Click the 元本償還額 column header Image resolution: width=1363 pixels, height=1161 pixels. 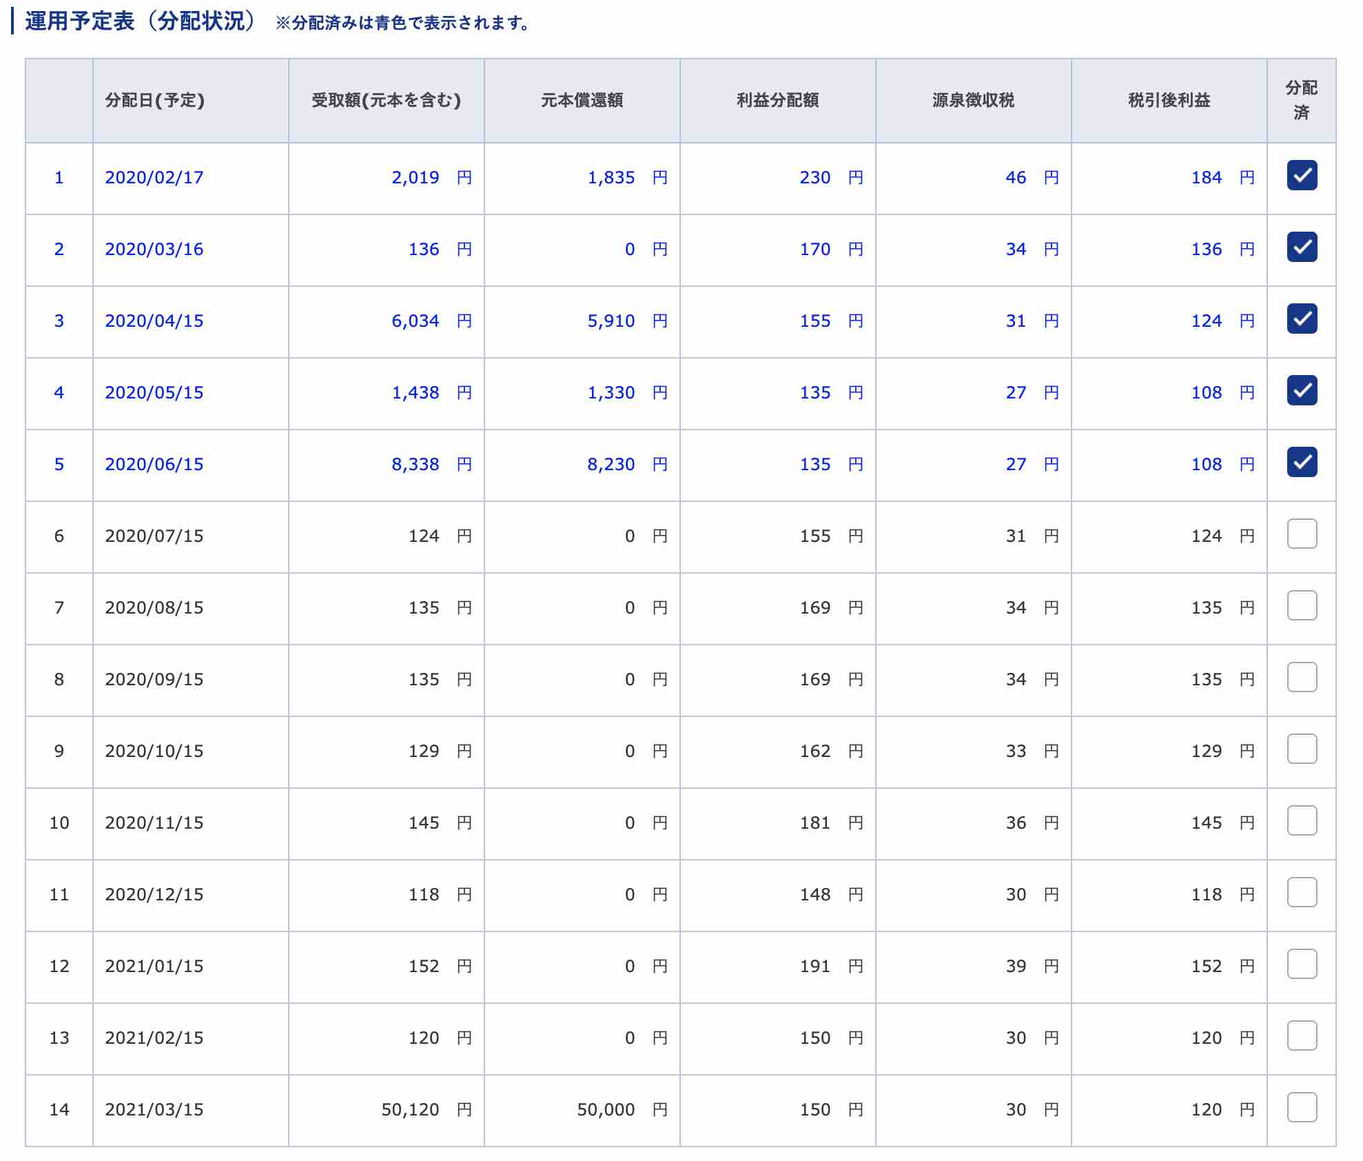click(582, 101)
